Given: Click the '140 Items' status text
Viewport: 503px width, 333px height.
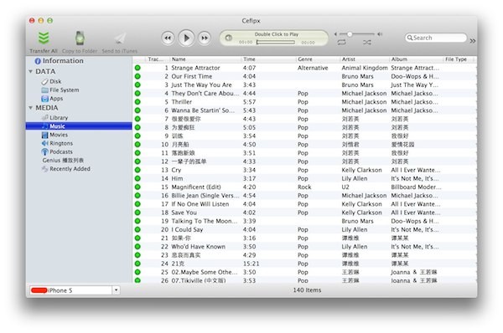Looking at the screenshot, I should (x=307, y=290).
